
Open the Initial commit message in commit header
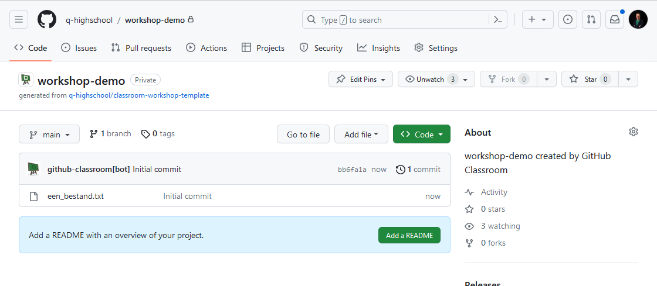[x=157, y=169]
